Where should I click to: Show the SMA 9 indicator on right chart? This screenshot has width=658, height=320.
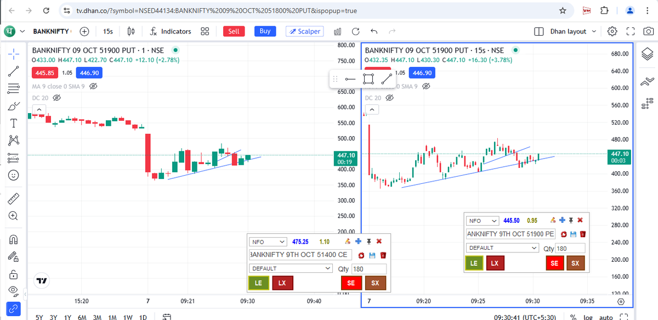pyautogui.click(x=427, y=86)
